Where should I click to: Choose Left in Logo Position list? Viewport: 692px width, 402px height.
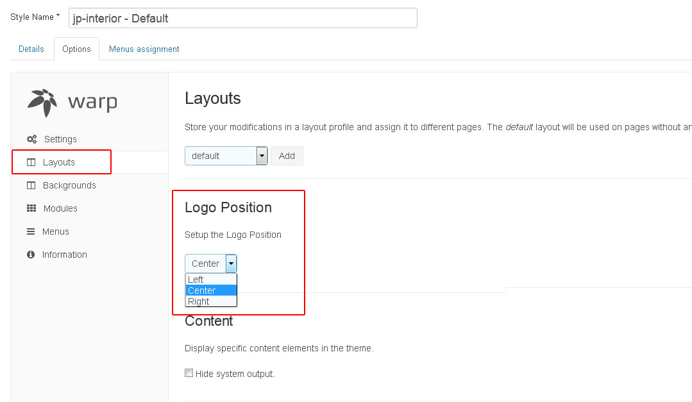coord(196,280)
